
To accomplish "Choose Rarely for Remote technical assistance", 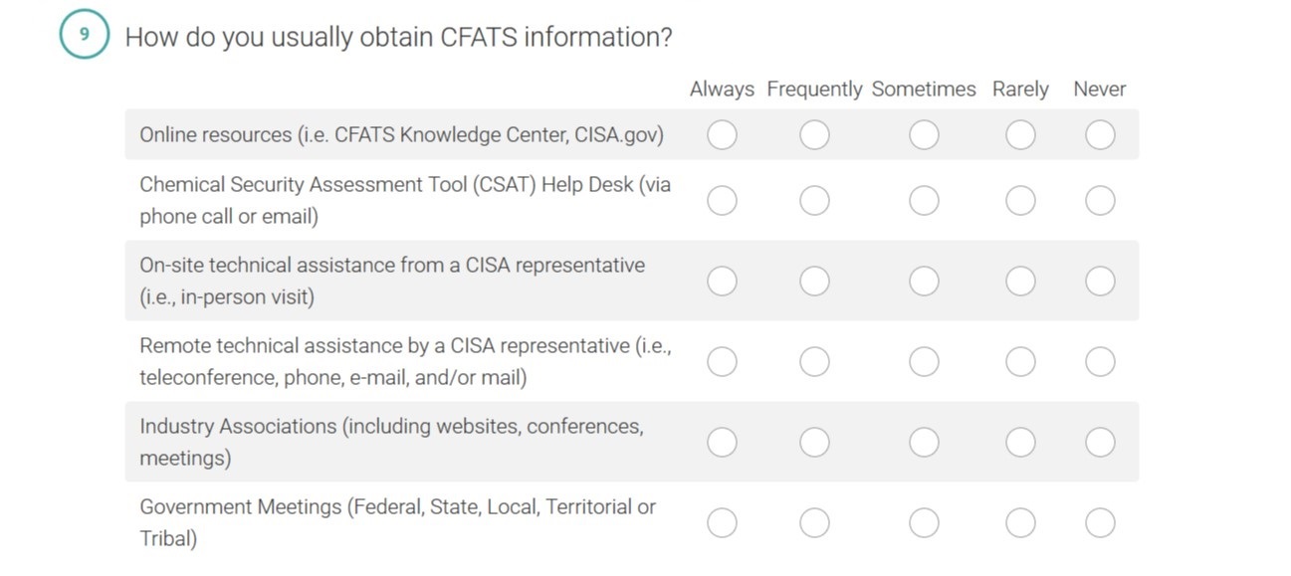I will (x=1020, y=361).
